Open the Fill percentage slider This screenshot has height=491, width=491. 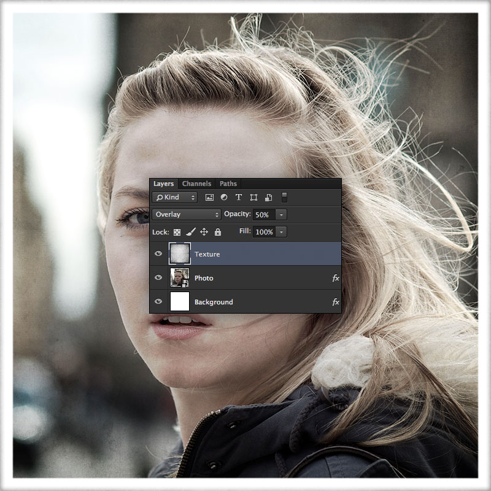pos(282,232)
